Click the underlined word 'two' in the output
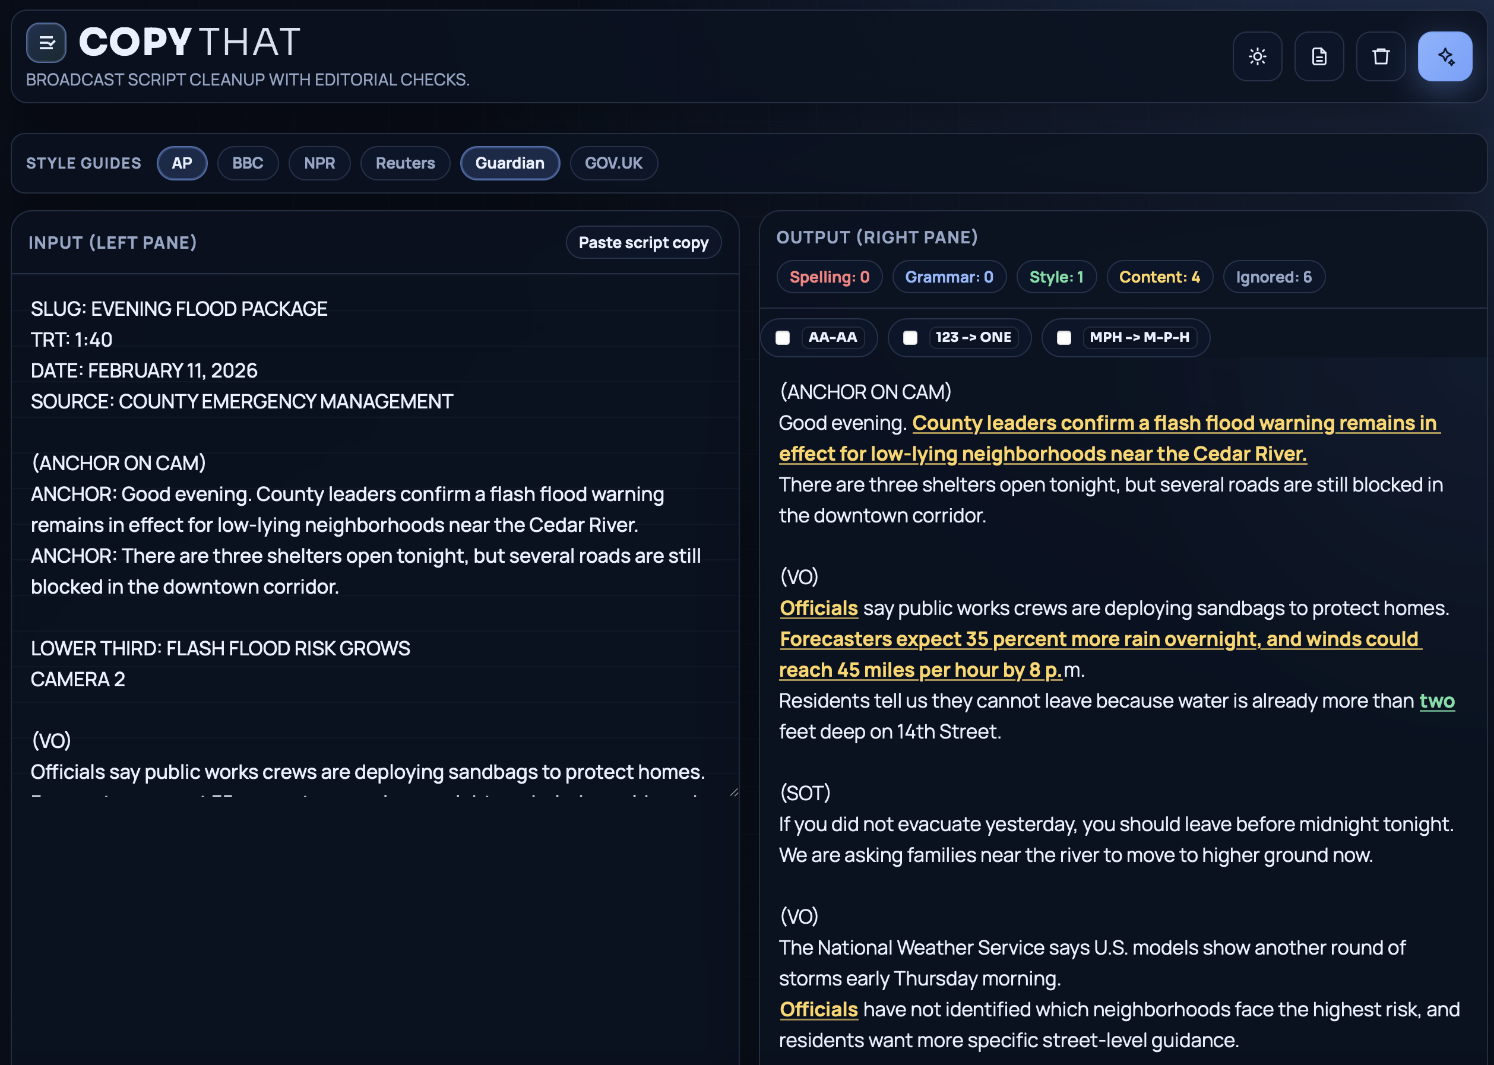The height and width of the screenshot is (1065, 1494). click(x=1437, y=701)
